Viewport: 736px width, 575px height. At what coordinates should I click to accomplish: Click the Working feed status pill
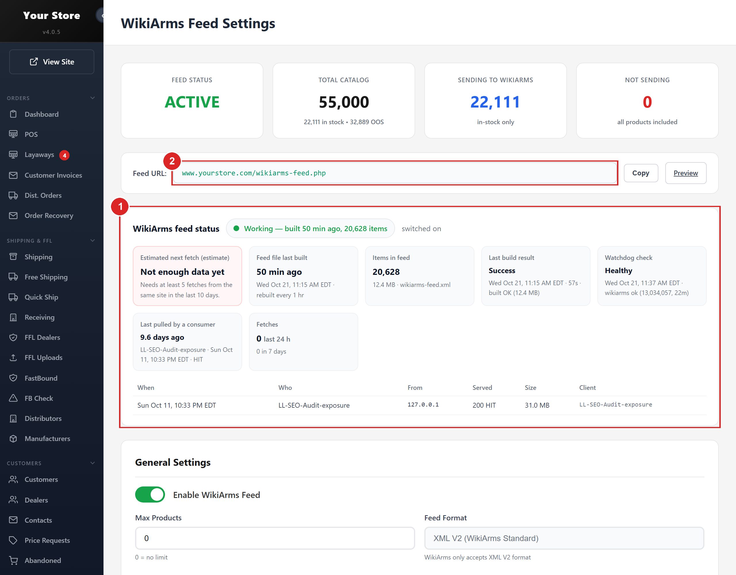click(310, 229)
